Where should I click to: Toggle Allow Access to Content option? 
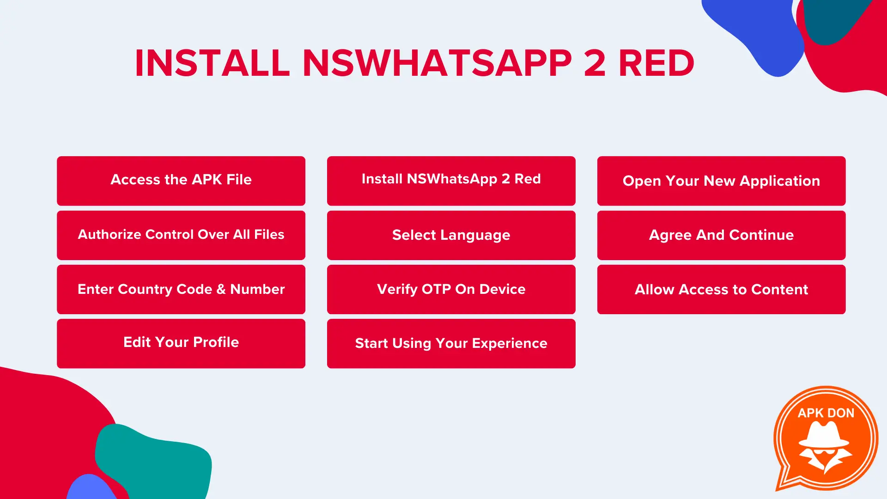pos(721,289)
